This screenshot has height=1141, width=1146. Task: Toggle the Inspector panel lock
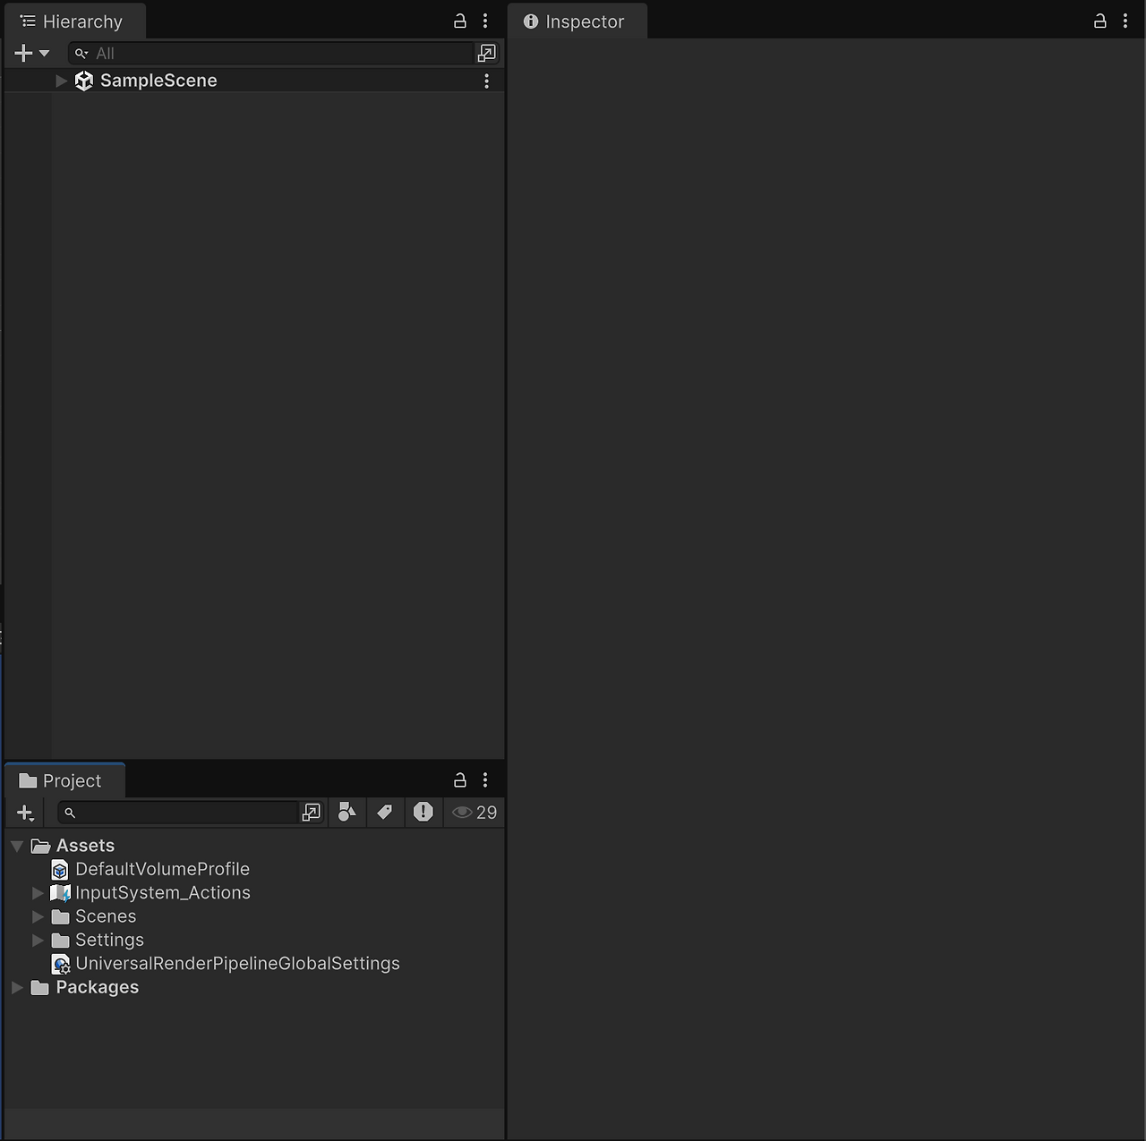(1100, 21)
